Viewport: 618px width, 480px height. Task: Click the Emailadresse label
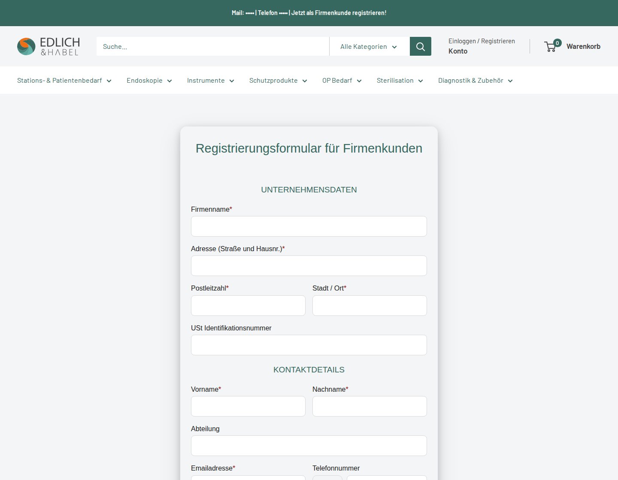point(213,468)
